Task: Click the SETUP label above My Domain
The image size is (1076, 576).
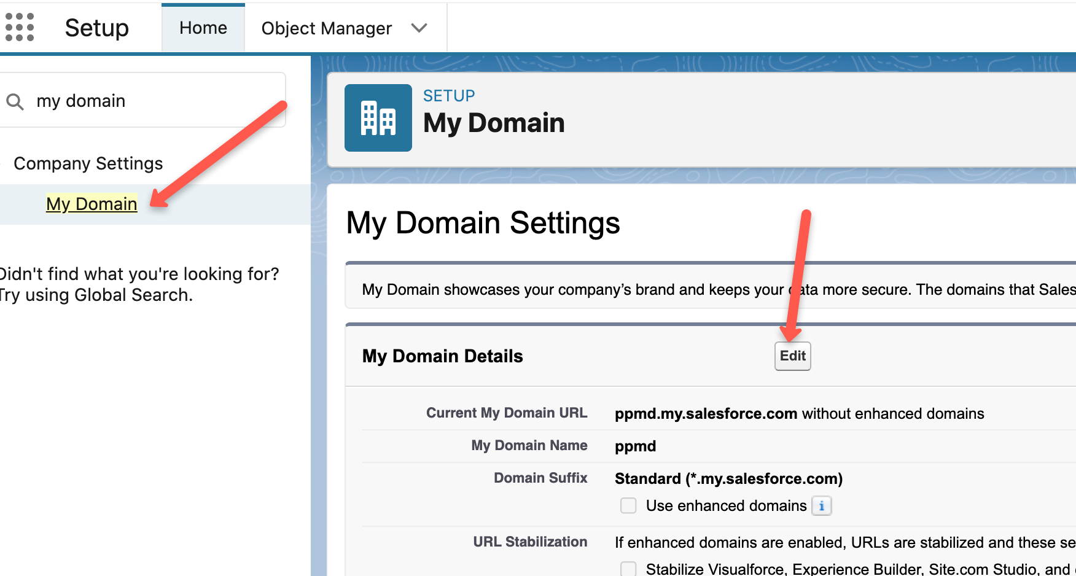Action: coord(448,96)
